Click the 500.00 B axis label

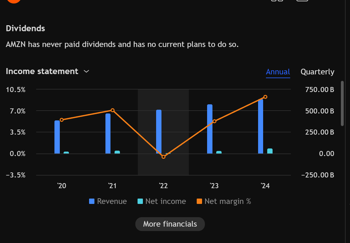tap(320, 111)
